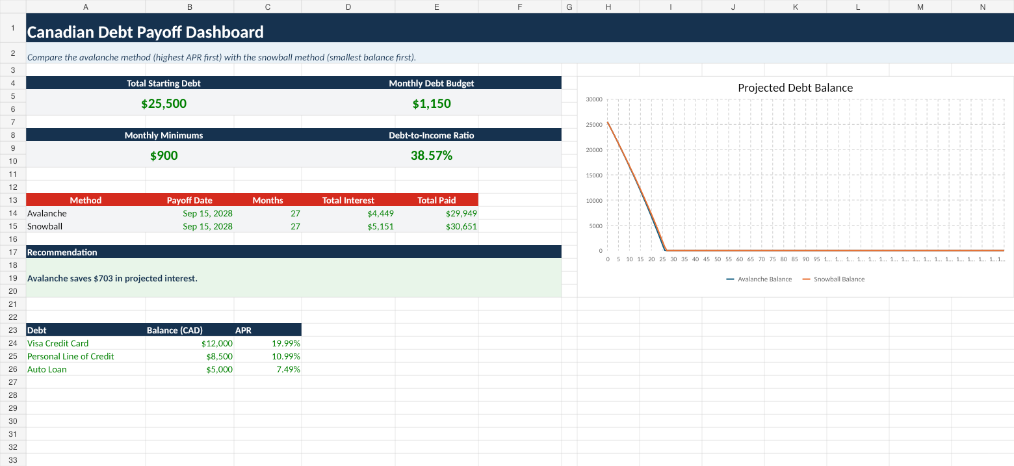This screenshot has width=1014, height=466.
Task: Click the 19.99% APR cell
Action: (268, 343)
